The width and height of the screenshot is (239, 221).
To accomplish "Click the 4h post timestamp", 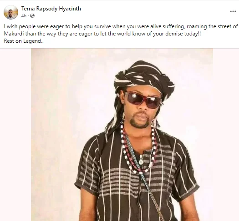I will 24,15.
